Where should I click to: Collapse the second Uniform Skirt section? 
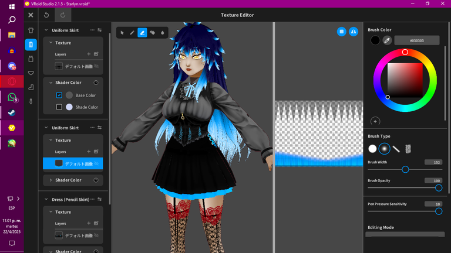pyautogui.click(x=46, y=128)
